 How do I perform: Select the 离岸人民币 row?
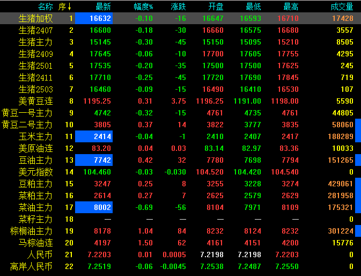point(31,266)
